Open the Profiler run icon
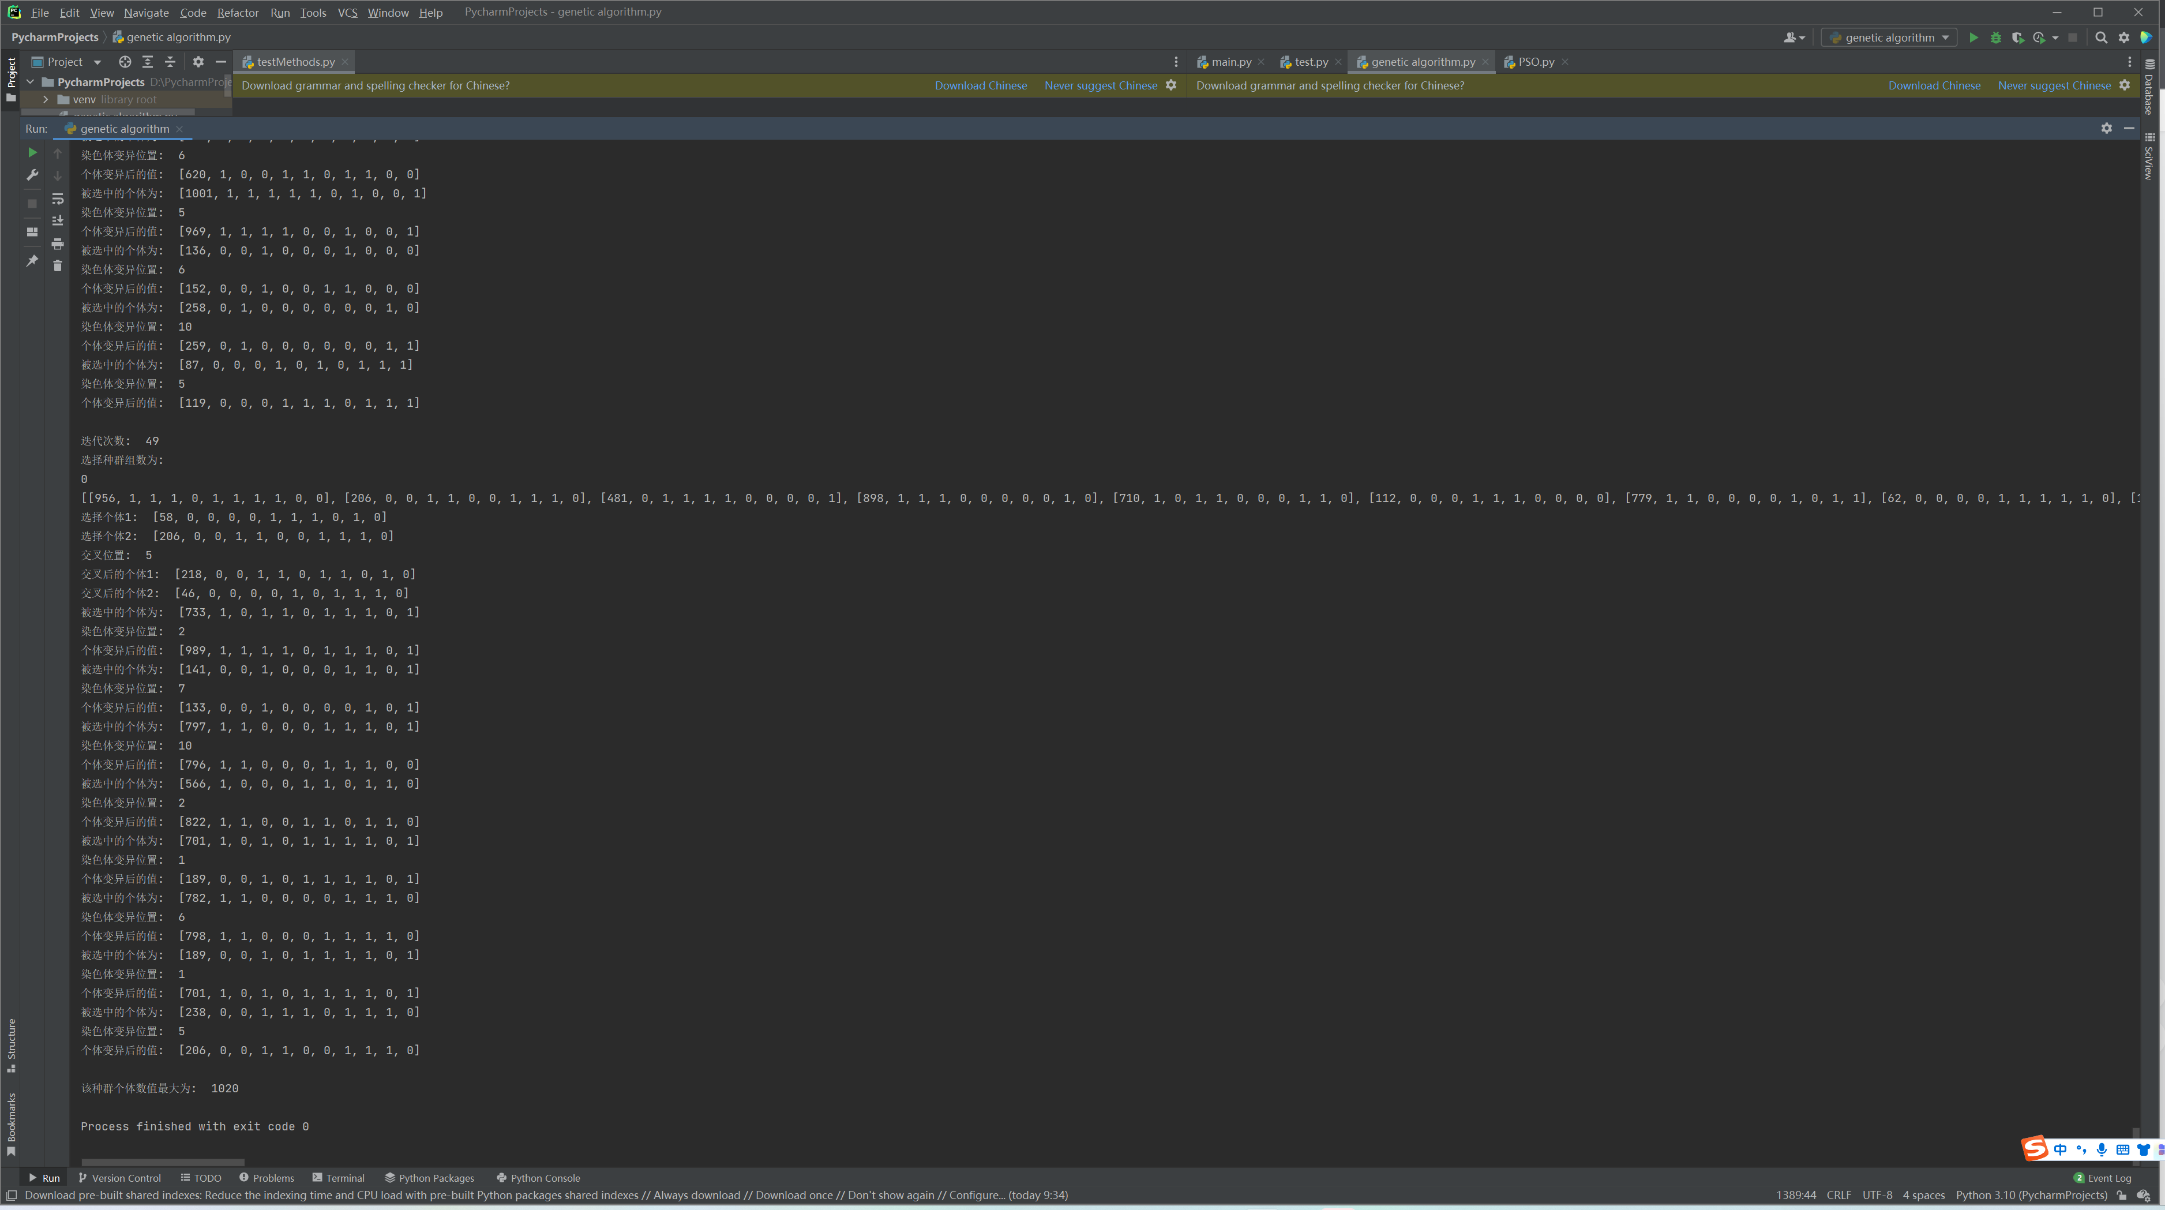The height and width of the screenshot is (1210, 2165). (2040, 38)
